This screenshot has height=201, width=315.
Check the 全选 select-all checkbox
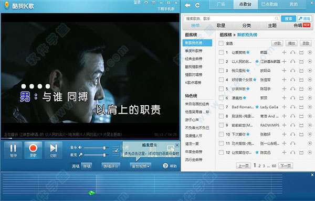tap(221, 43)
